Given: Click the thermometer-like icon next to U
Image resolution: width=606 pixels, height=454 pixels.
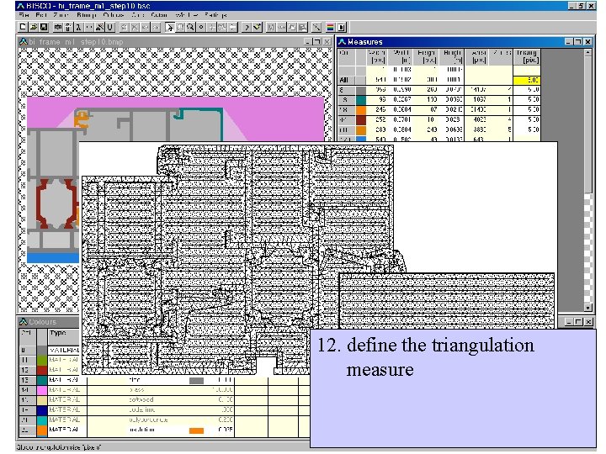Looking at the screenshot, I should (99, 27).
